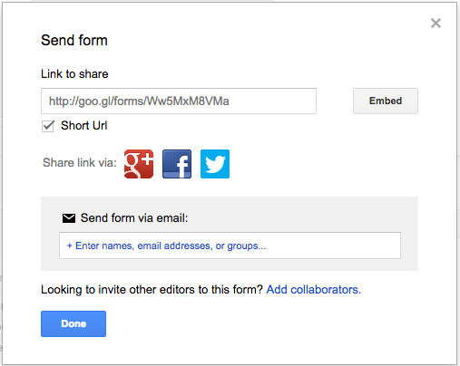460x366 pixels.
Task: Click the Send form dialog title
Action: click(74, 40)
